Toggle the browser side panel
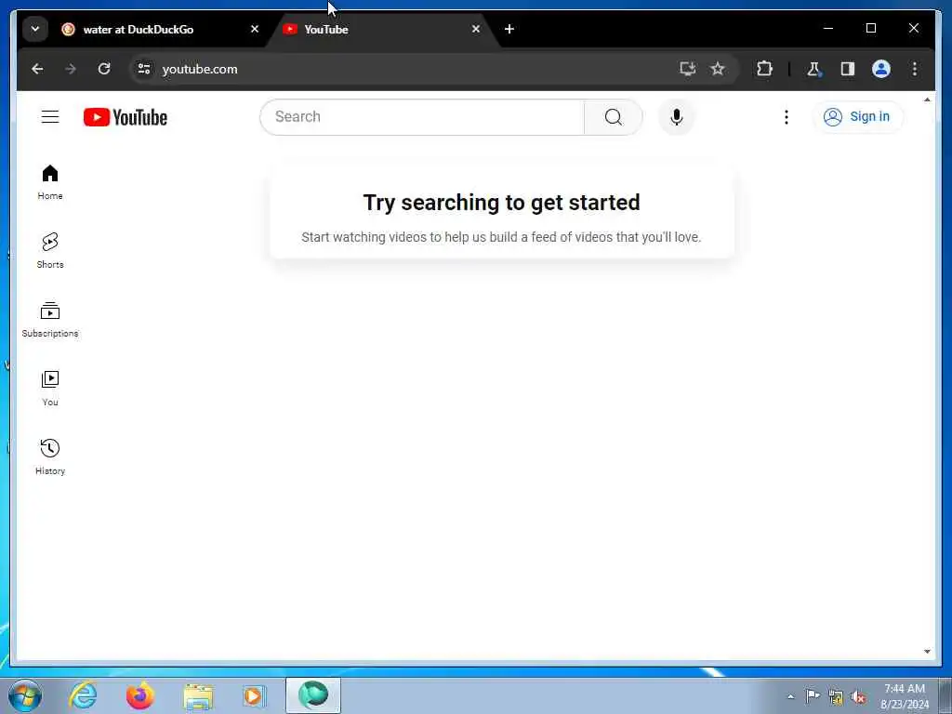 click(848, 69)
